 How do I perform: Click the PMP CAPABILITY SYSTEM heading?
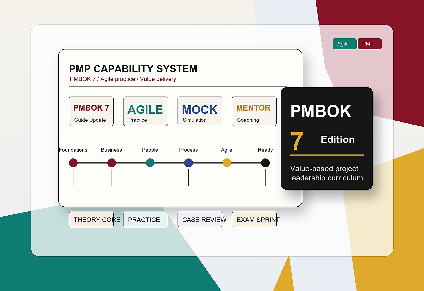133,69
